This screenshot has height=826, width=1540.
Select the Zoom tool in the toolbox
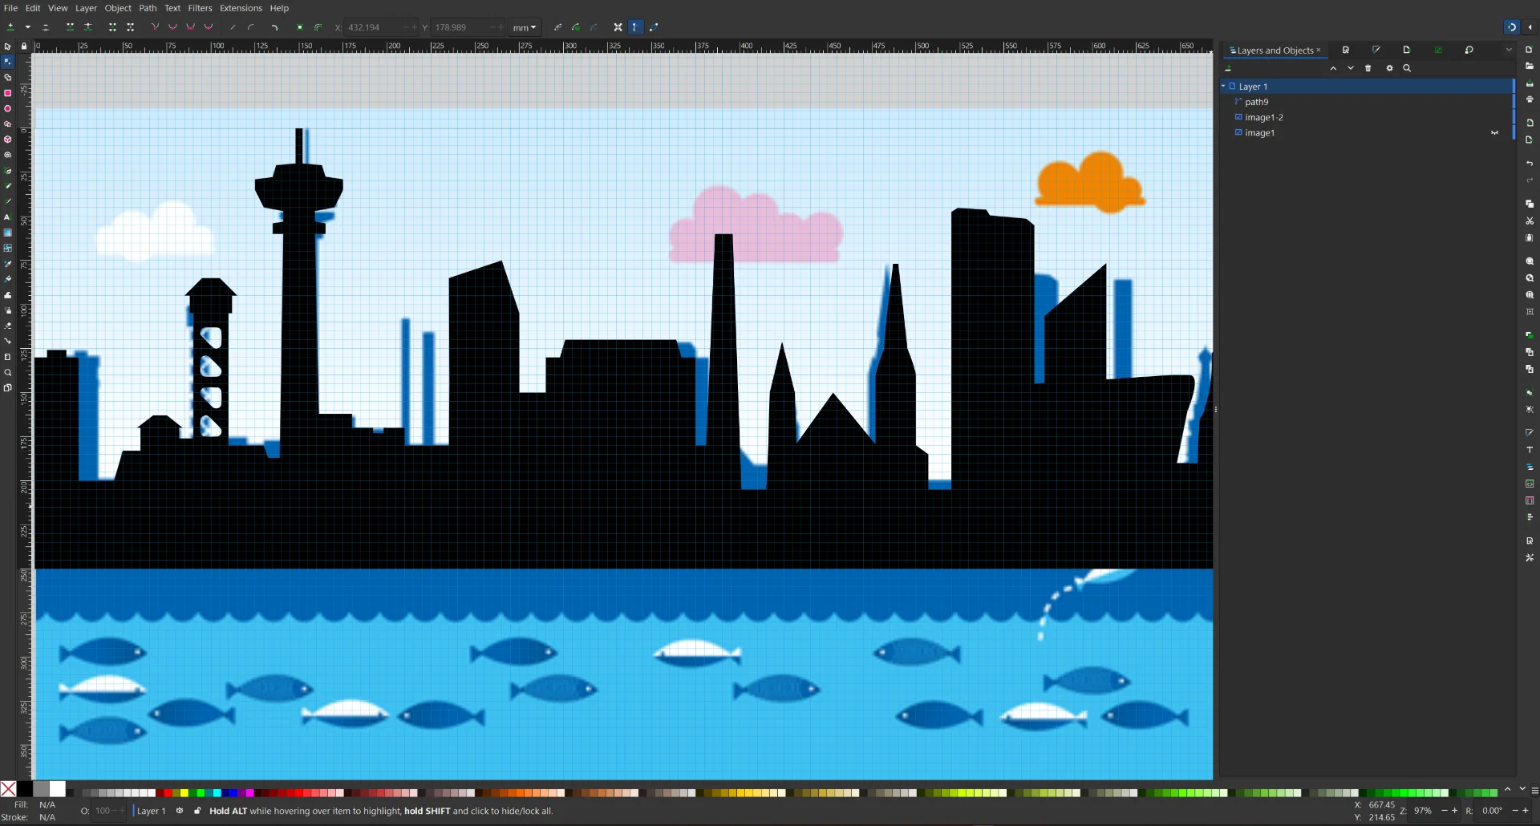click(x=8, y=373)
